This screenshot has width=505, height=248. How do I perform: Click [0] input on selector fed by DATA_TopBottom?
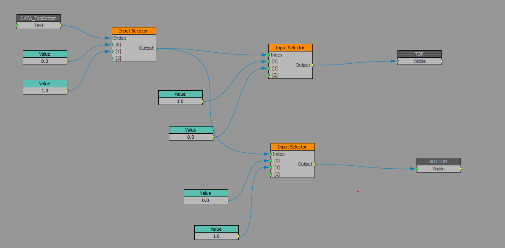112,45
